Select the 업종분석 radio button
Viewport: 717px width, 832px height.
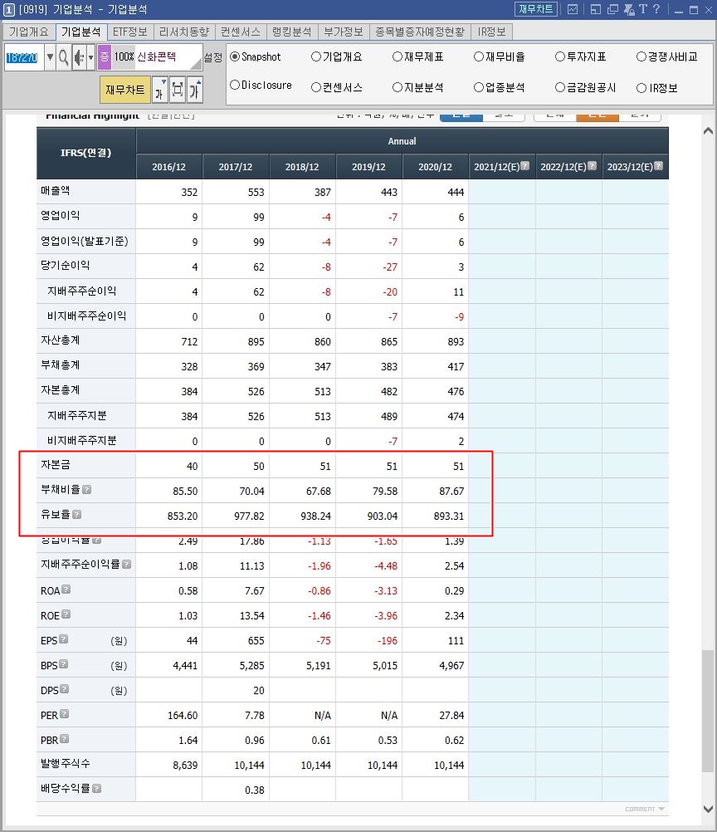click(478, 87)
